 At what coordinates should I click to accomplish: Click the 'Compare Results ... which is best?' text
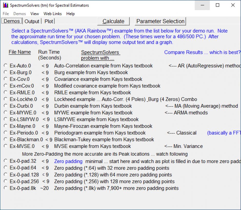[x=202, y=52]
